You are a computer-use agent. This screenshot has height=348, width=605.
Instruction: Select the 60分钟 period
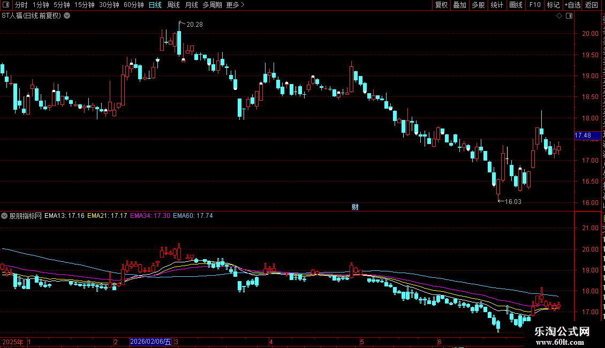[x=133, y=5]
